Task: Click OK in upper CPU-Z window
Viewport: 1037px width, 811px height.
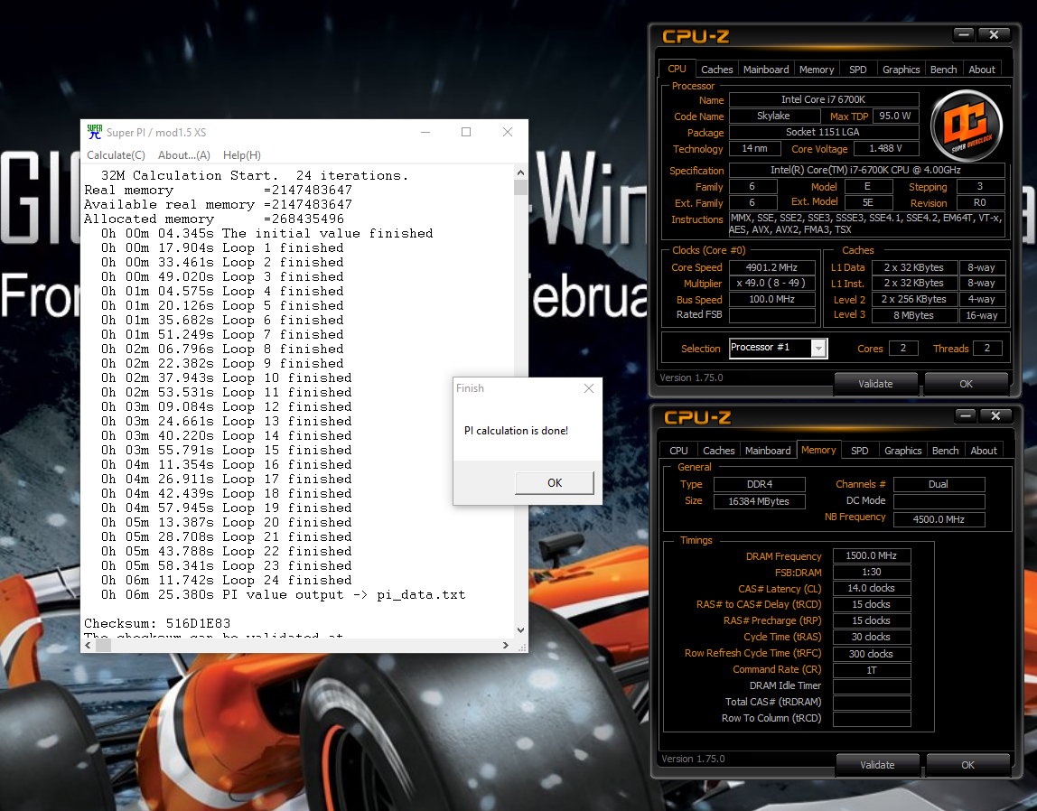Action: 966,384
